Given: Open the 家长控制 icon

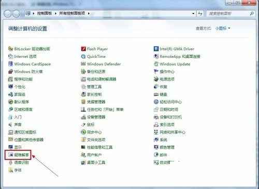Looking at the screenshot, I should (83, 94).
